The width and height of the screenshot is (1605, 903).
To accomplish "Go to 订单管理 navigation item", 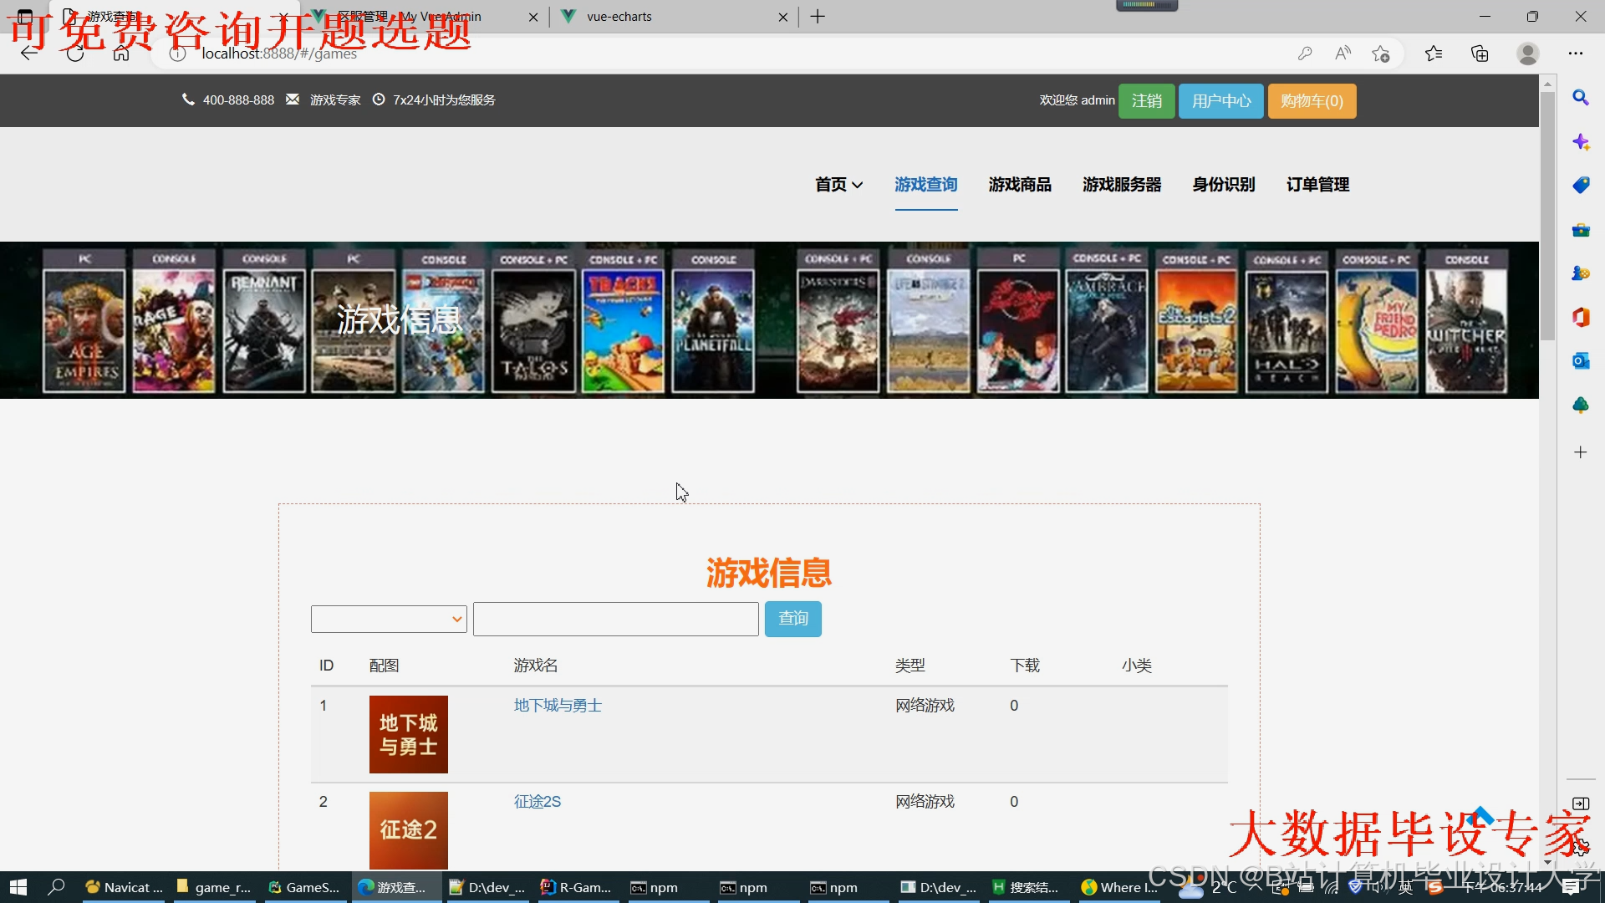I will (1317, 184).
